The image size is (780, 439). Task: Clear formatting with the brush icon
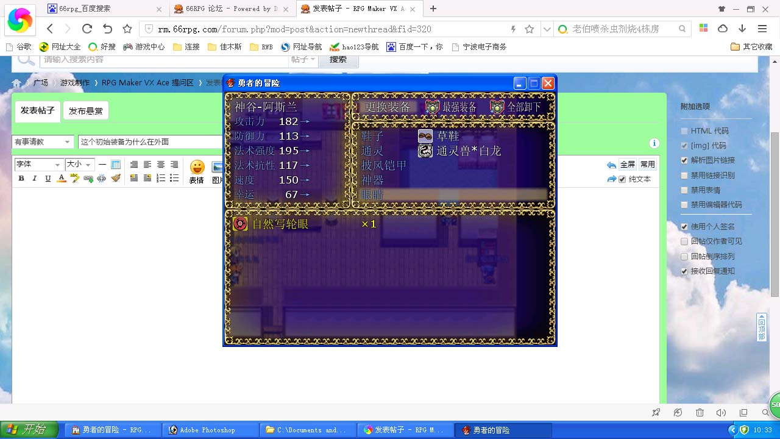point(116,179)
